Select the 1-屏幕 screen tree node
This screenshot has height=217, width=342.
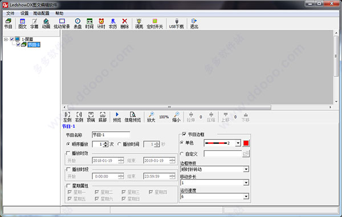point(27,39)
